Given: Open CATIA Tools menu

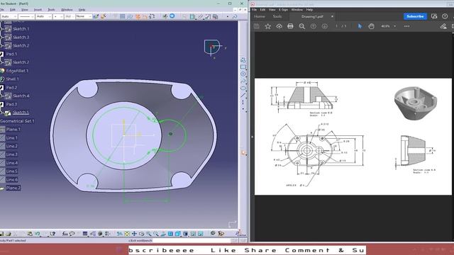Looking at the screenshot, I should click(x=51, y=10).
